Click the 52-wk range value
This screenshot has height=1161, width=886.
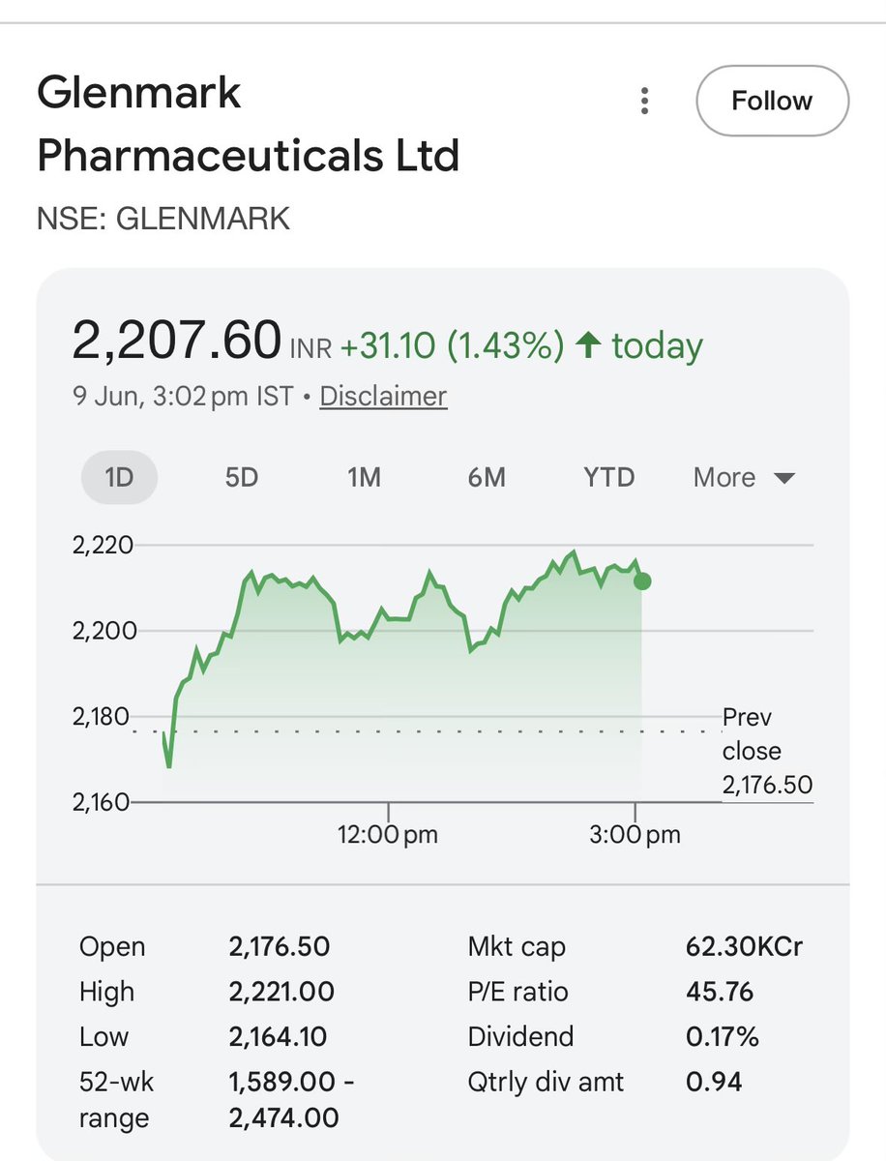click(291, 1100)
